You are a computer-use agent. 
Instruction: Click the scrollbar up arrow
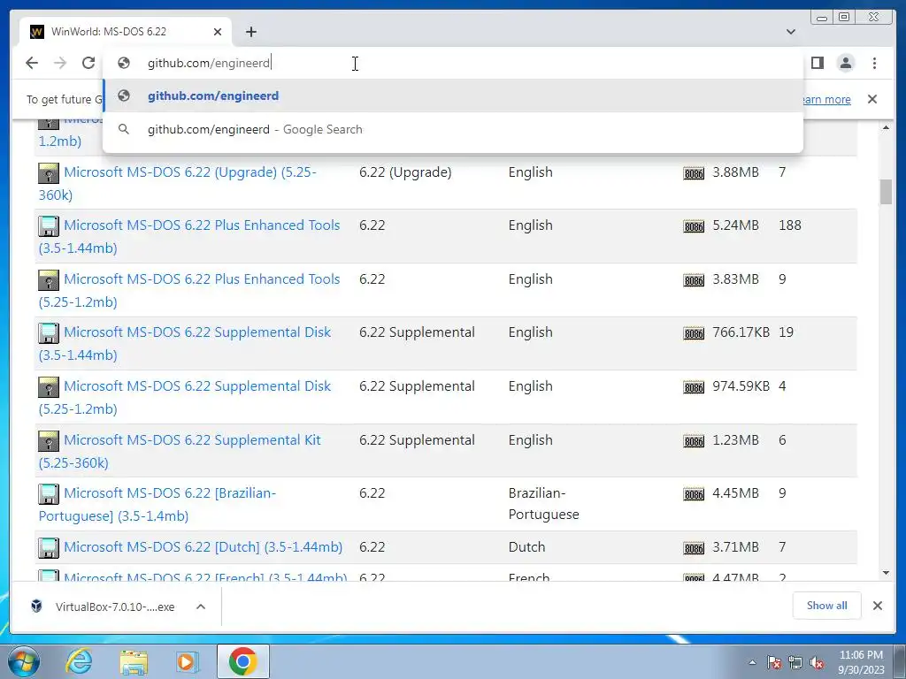[x=886, y=127]
